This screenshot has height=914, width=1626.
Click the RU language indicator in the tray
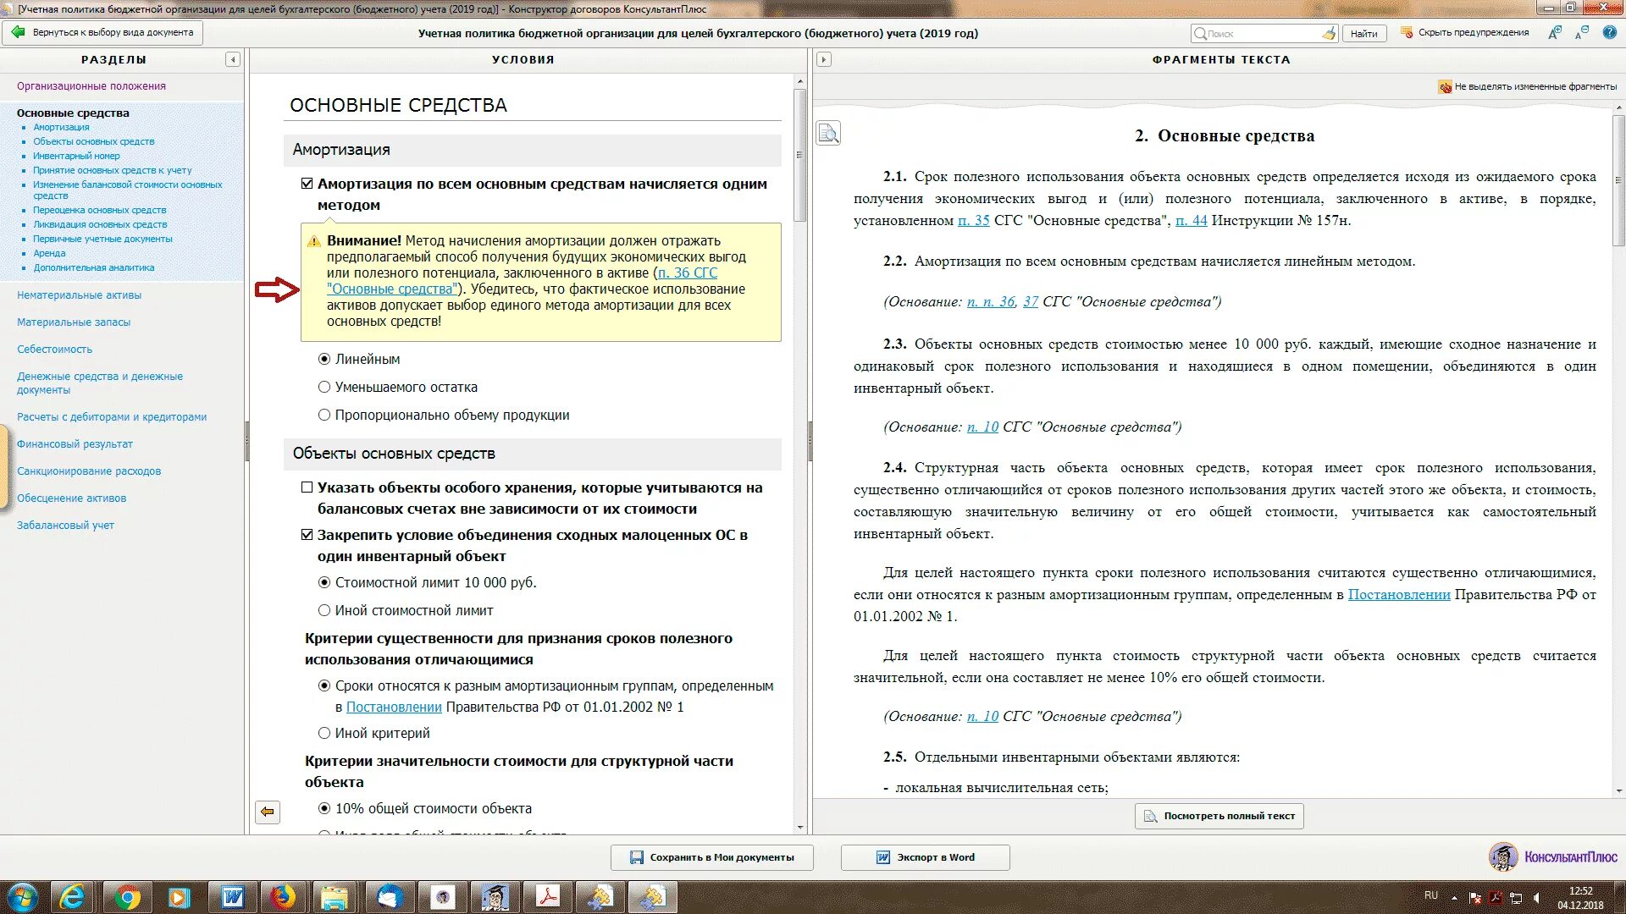tap(1431, 895)
